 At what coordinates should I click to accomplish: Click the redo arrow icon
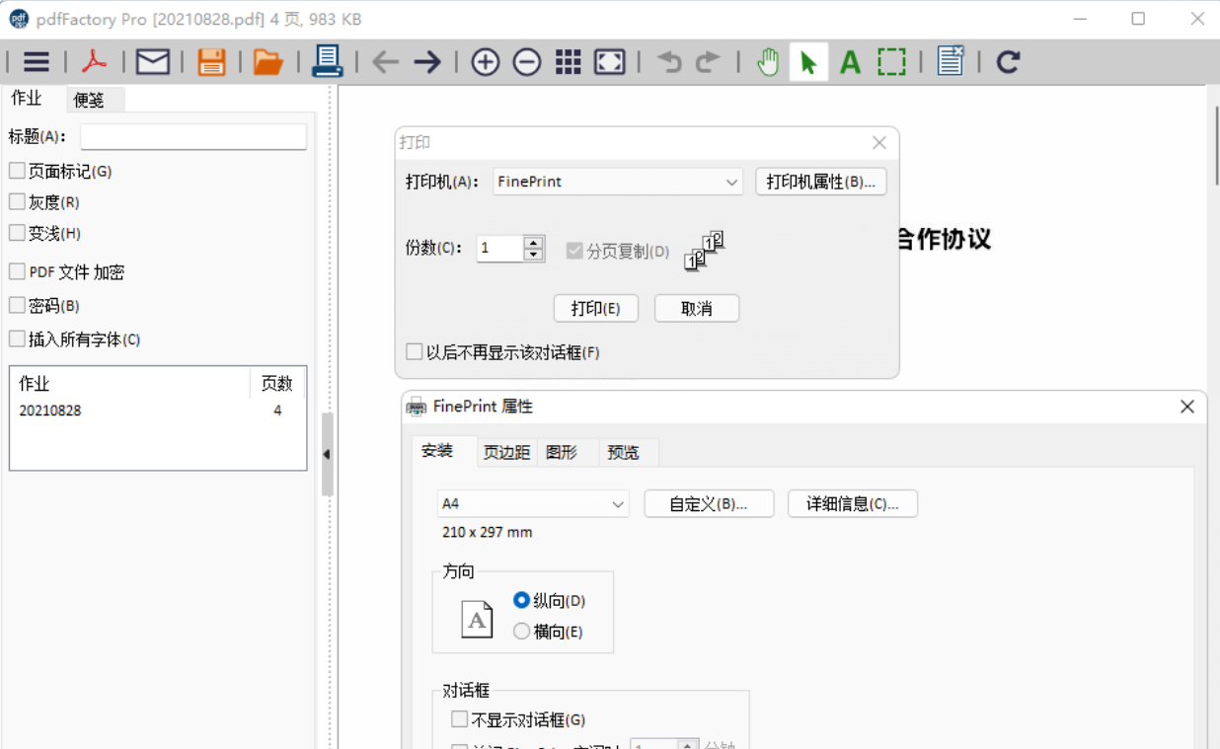pyautogui.click(x=708, y=62)
